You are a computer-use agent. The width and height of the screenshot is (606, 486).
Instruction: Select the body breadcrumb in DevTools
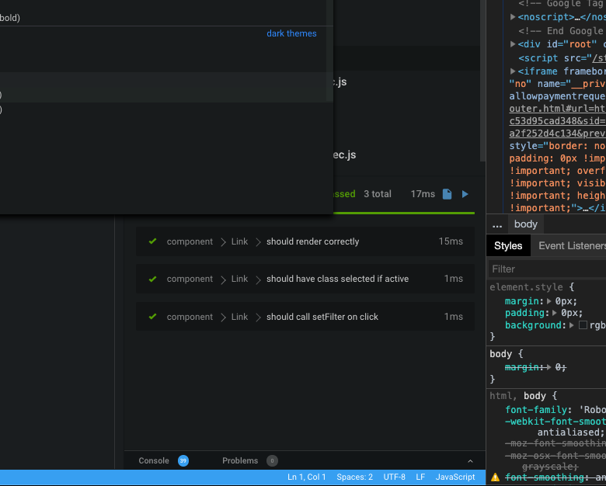pos(526,224)
